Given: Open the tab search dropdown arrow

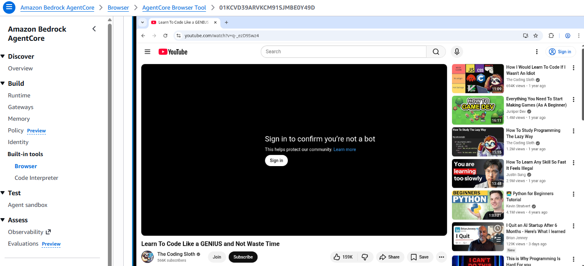Looking at the screenshot, I should click(142, 22).
